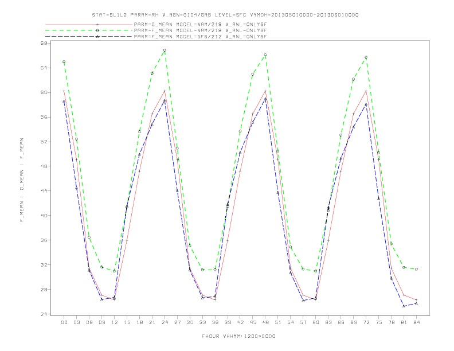Click the chart title beginning STAT=SL1L2

tap(225, 15)
